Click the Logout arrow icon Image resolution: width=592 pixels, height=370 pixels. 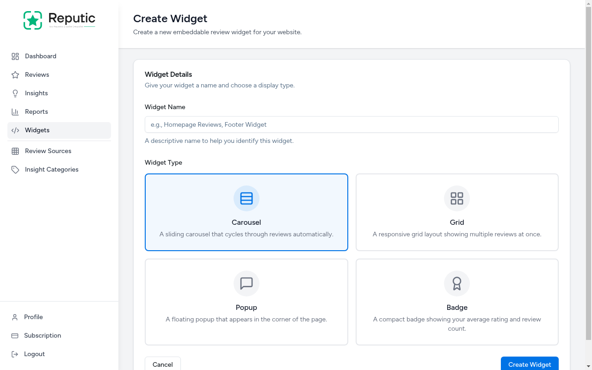15,354
